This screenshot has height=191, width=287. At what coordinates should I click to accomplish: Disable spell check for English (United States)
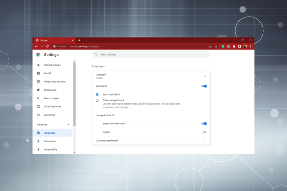click(204, 124)
